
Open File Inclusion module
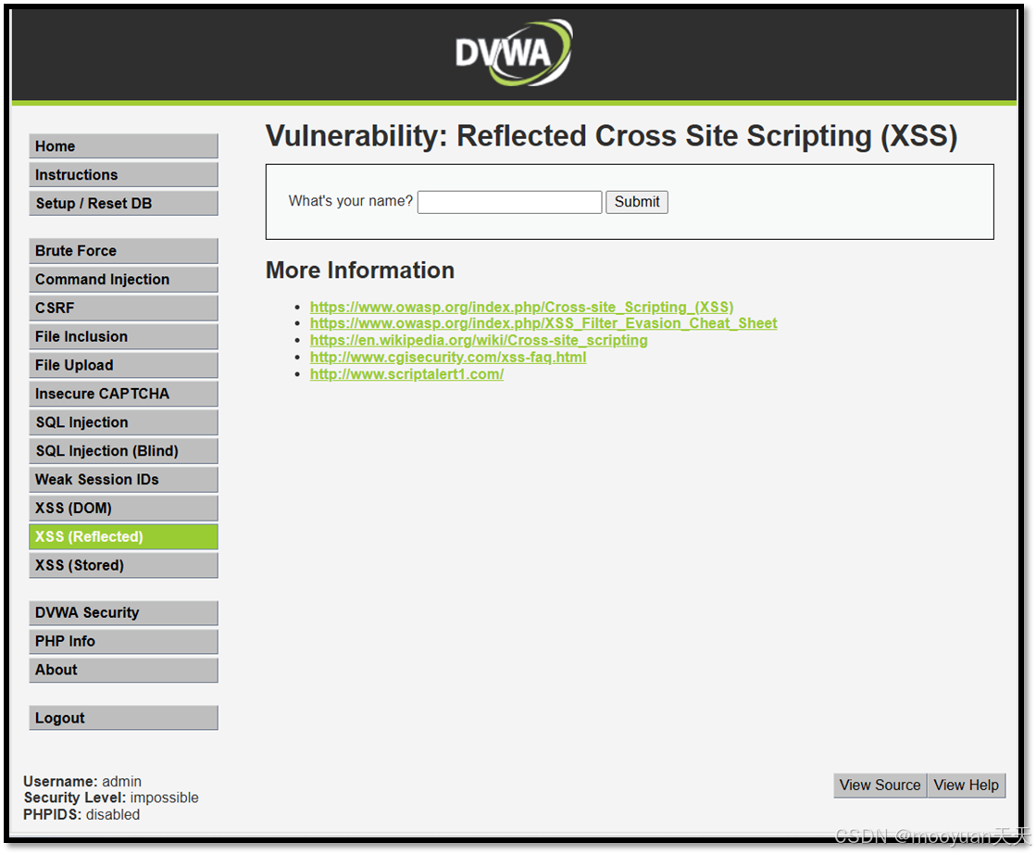coord(123,336)
